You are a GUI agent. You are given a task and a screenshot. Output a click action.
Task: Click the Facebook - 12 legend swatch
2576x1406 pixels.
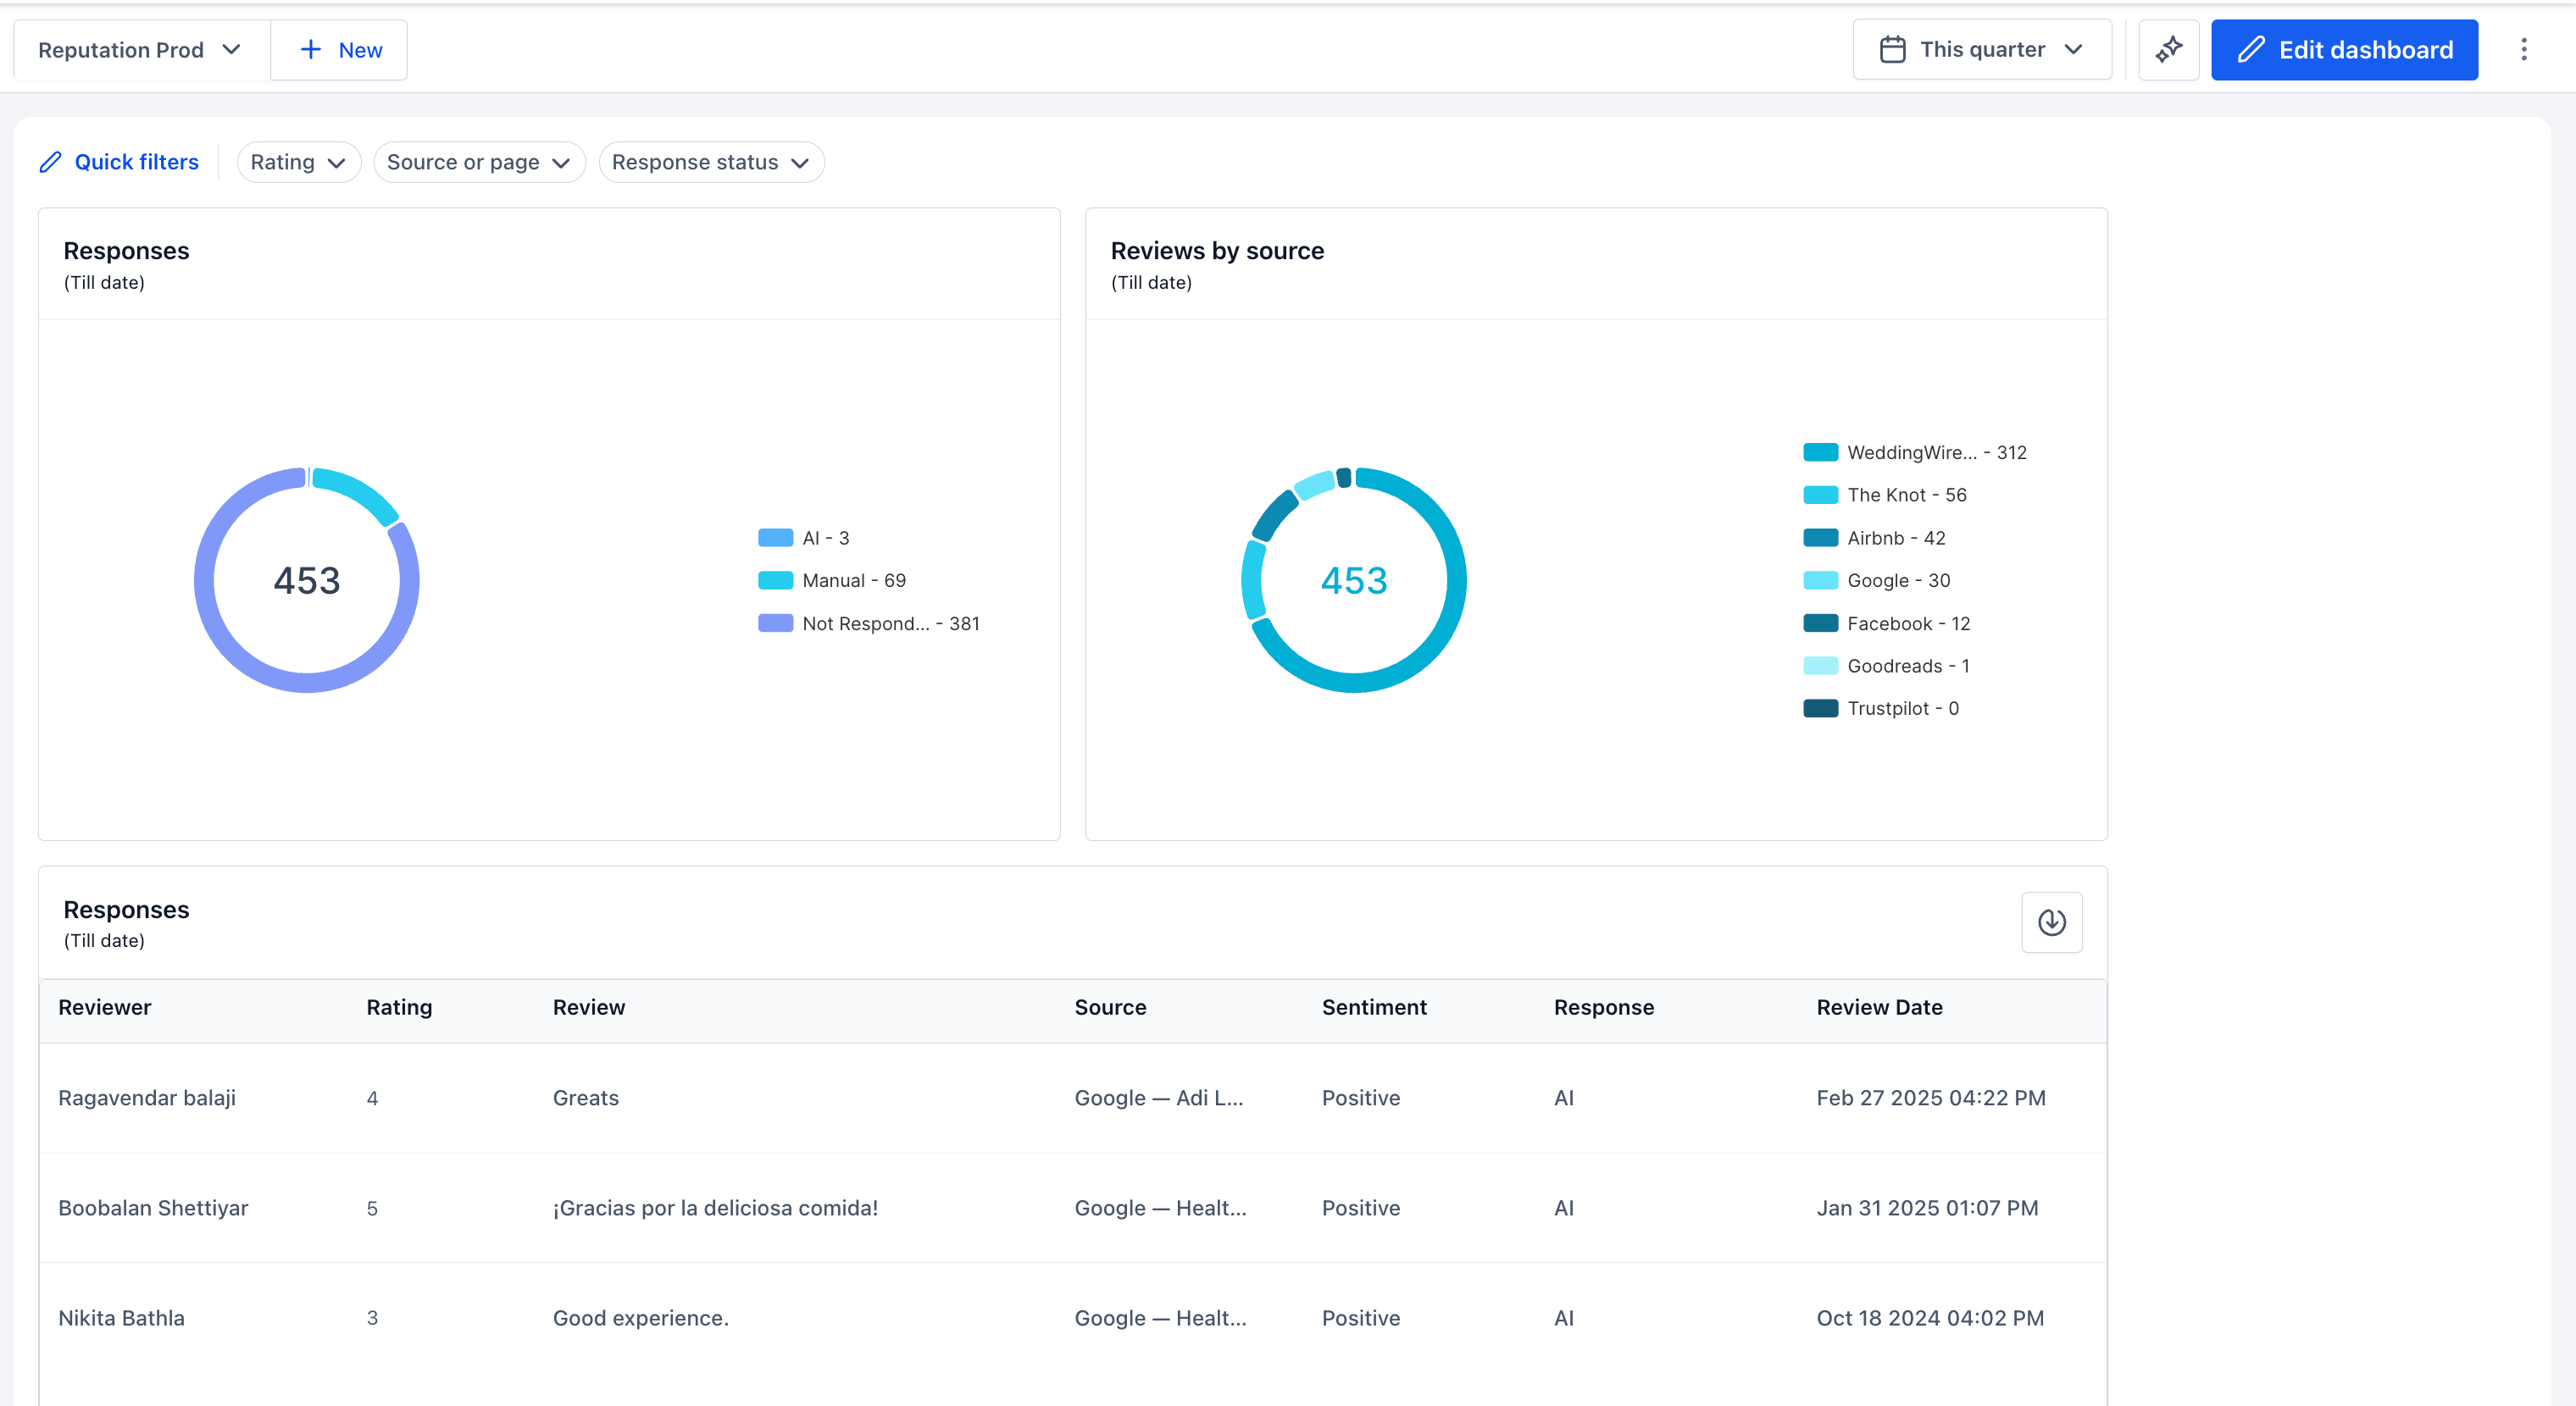(1820, 623)
